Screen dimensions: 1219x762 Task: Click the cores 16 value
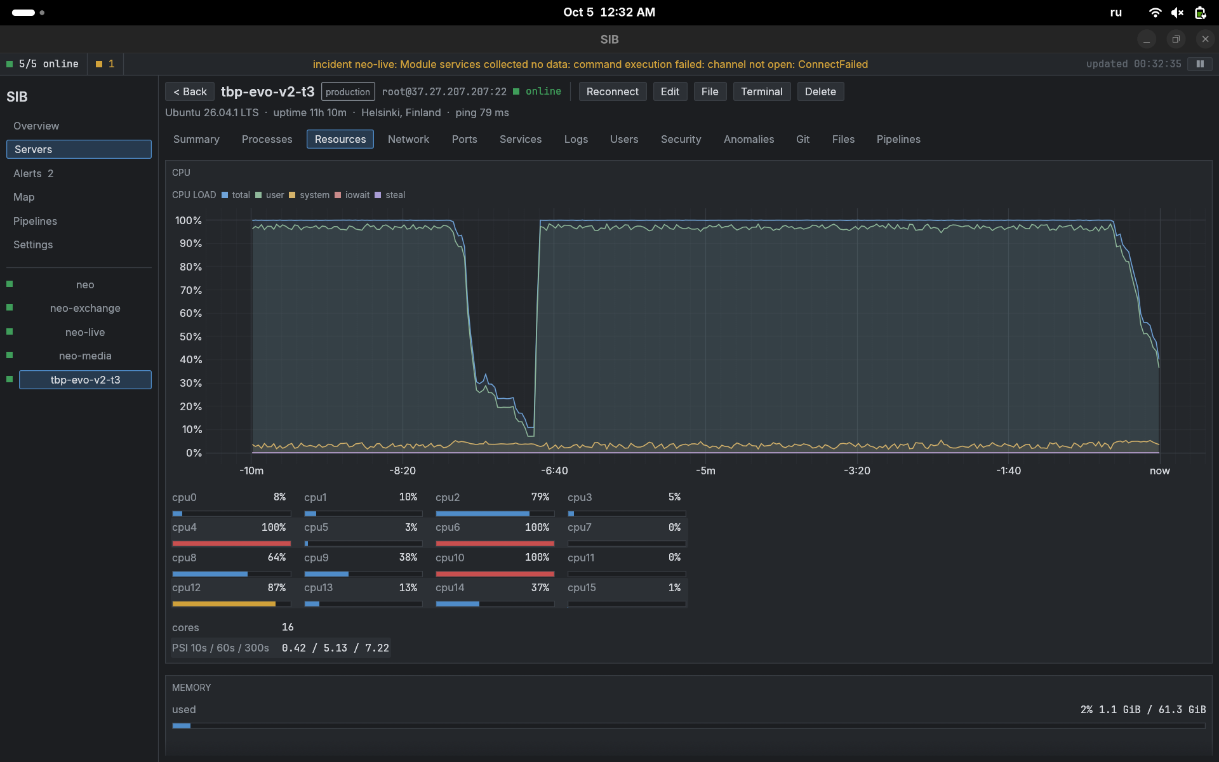pyautogui.click(x=288, y=627)
